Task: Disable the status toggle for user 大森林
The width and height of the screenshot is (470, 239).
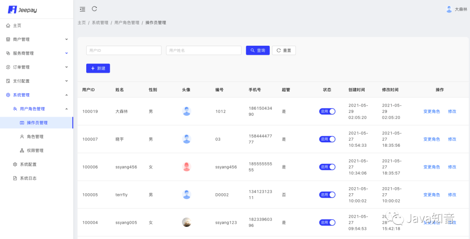Action: point(327,111)
